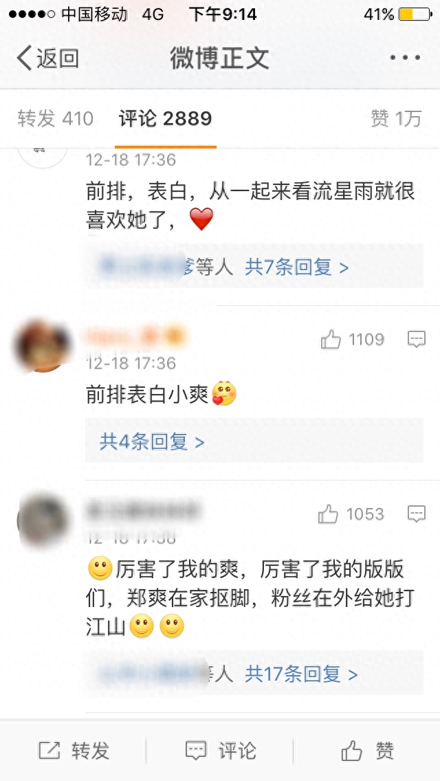Tap the bottom 赞 thumbs-up button
The width and height of the screenshot is (440, 781).
tap(367, 751)
